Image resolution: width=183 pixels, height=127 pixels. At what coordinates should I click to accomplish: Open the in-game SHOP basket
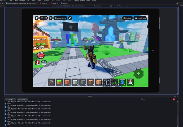point(41,55)
